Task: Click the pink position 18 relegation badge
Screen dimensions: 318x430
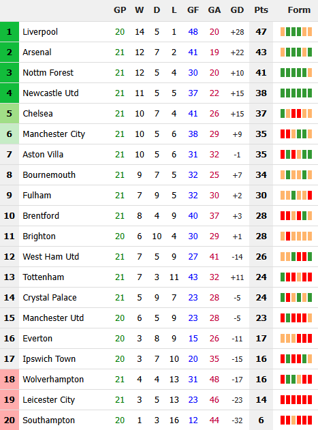Action: click(10, 380)
